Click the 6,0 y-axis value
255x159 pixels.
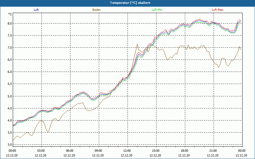pos(10,72)
